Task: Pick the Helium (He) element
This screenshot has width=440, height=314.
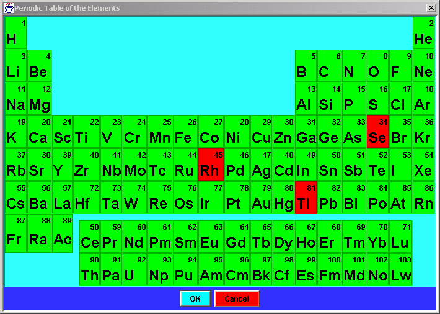Action: [423, 33]
